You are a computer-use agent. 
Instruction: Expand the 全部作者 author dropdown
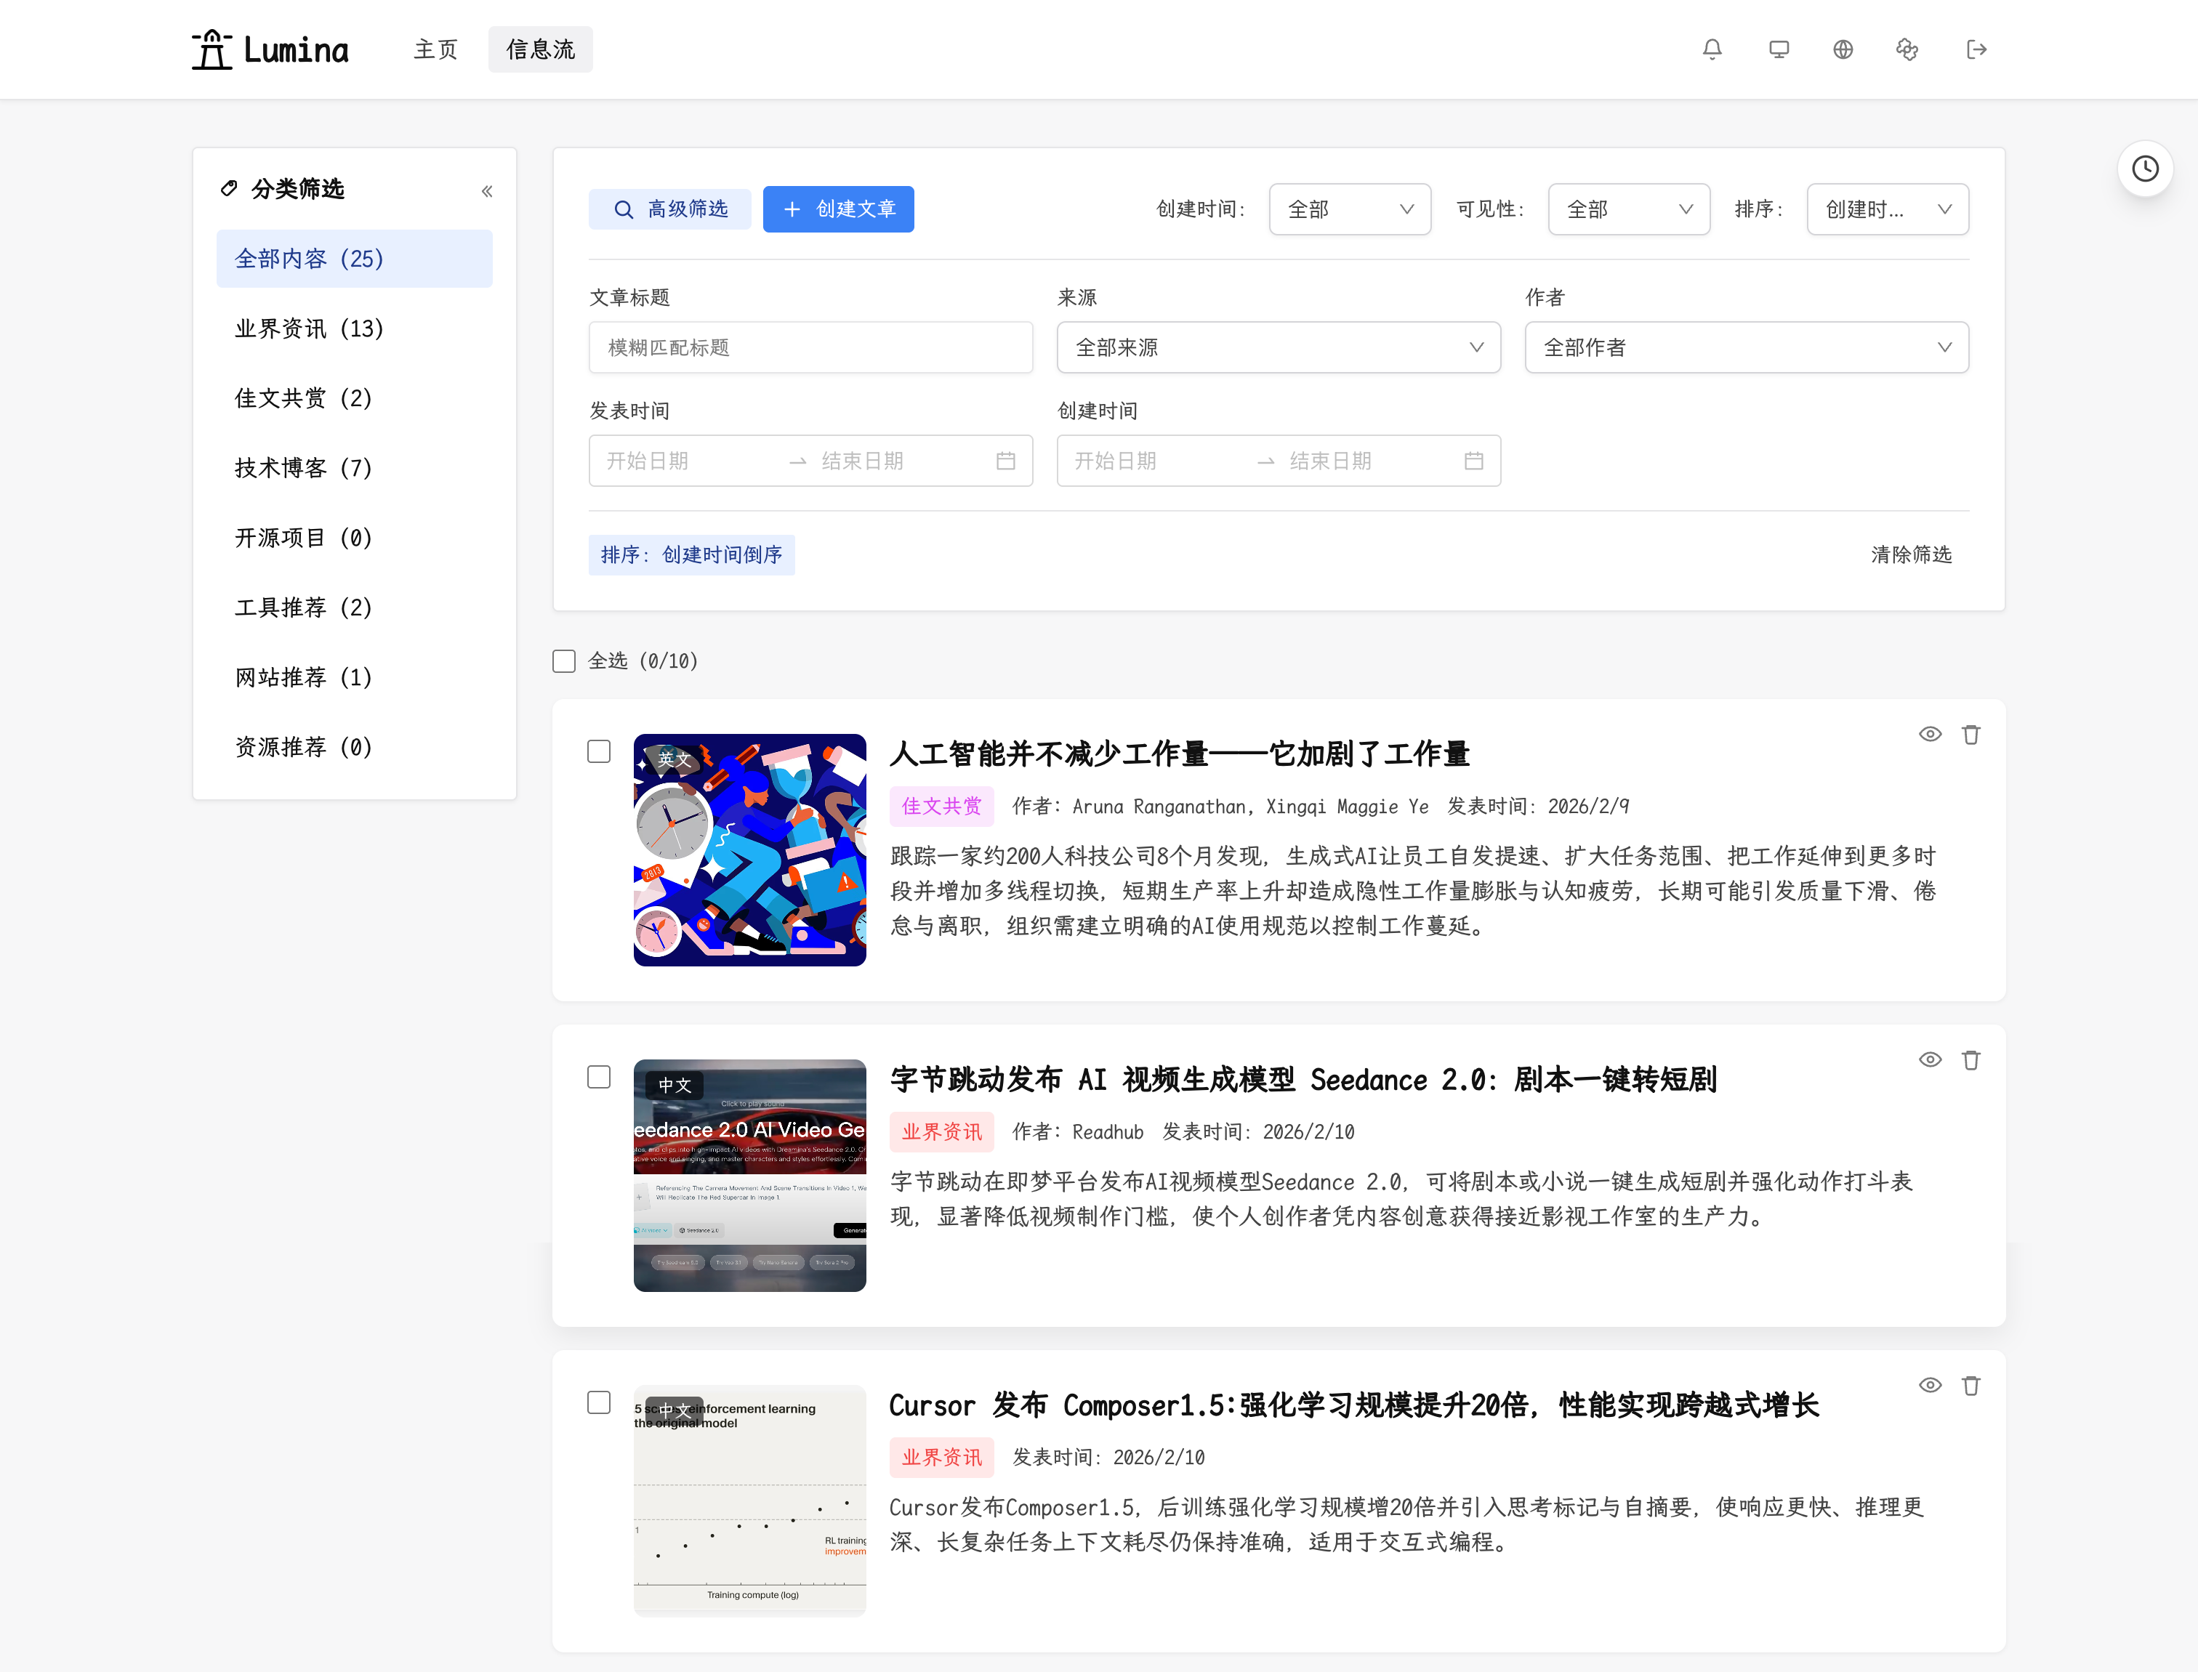pos(1745,347)
